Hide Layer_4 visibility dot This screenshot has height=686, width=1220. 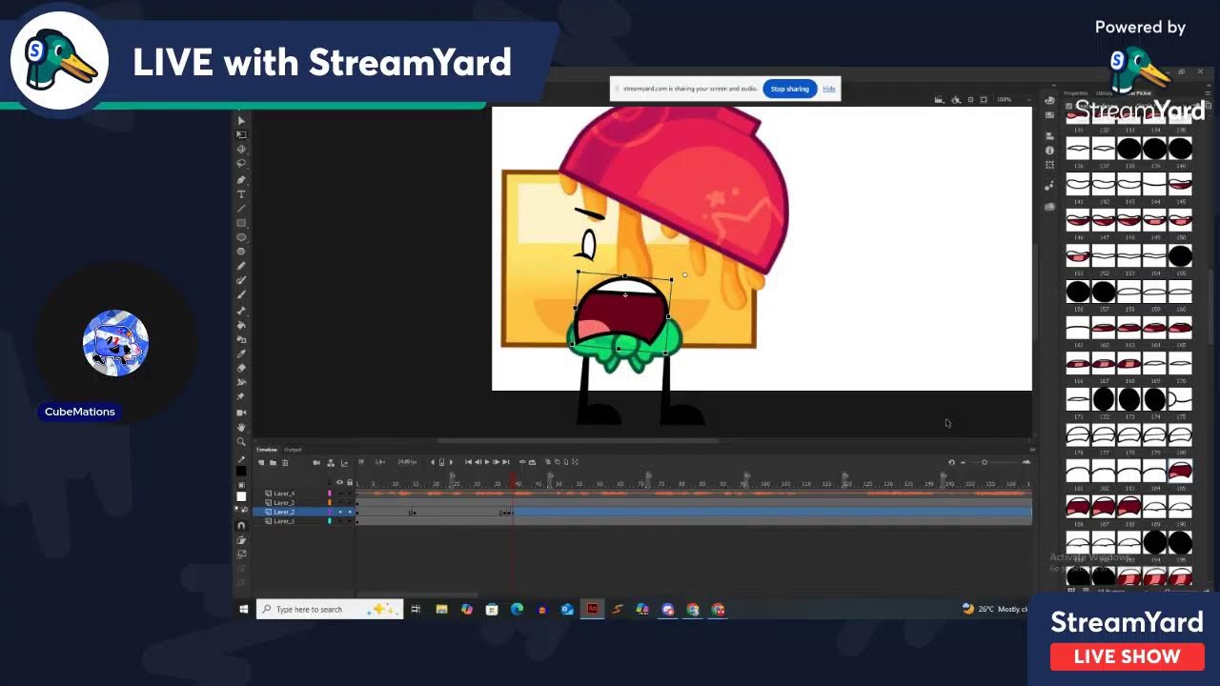pos(340,494)
